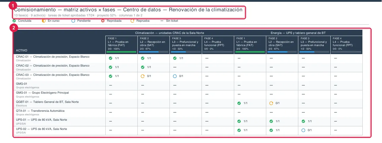
Task: Click Climatización Fase 1 green 100% progress bar
Action: click(121, 52)
